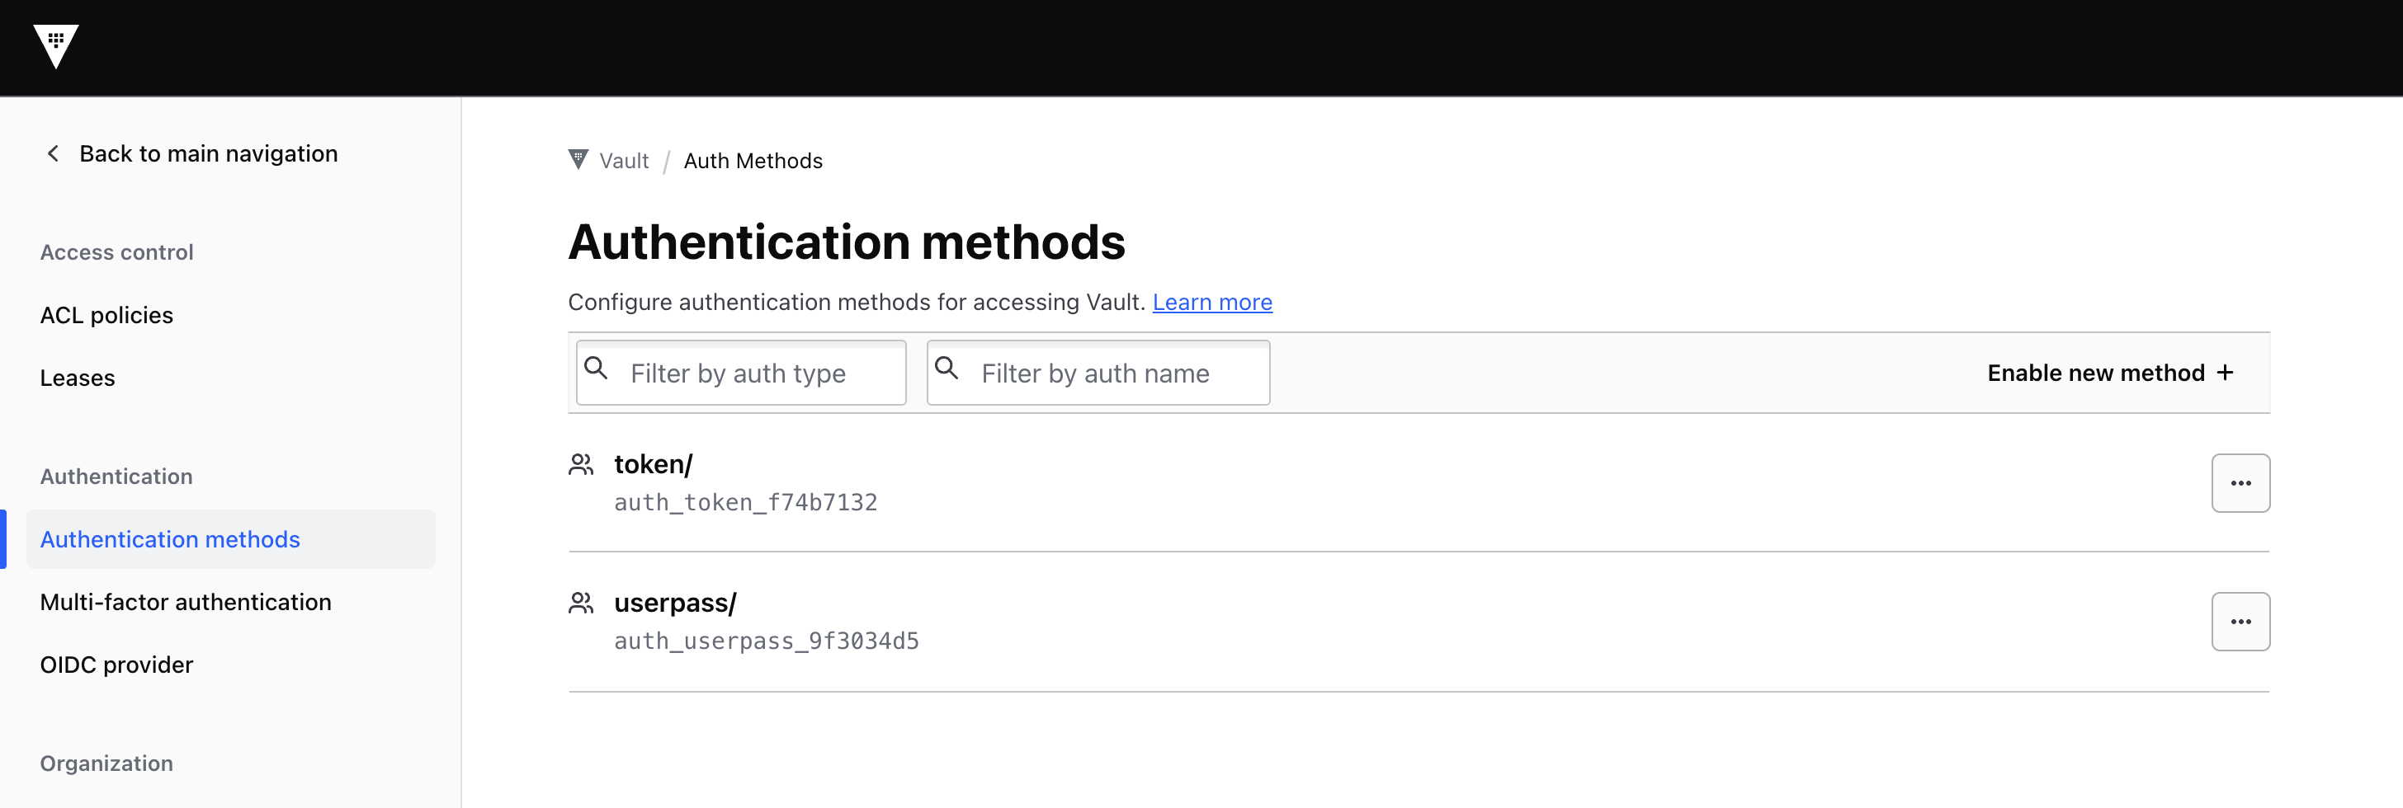2403x808 pixels.
Task: Click the back chevron beside main navigation
Action: 53,154
